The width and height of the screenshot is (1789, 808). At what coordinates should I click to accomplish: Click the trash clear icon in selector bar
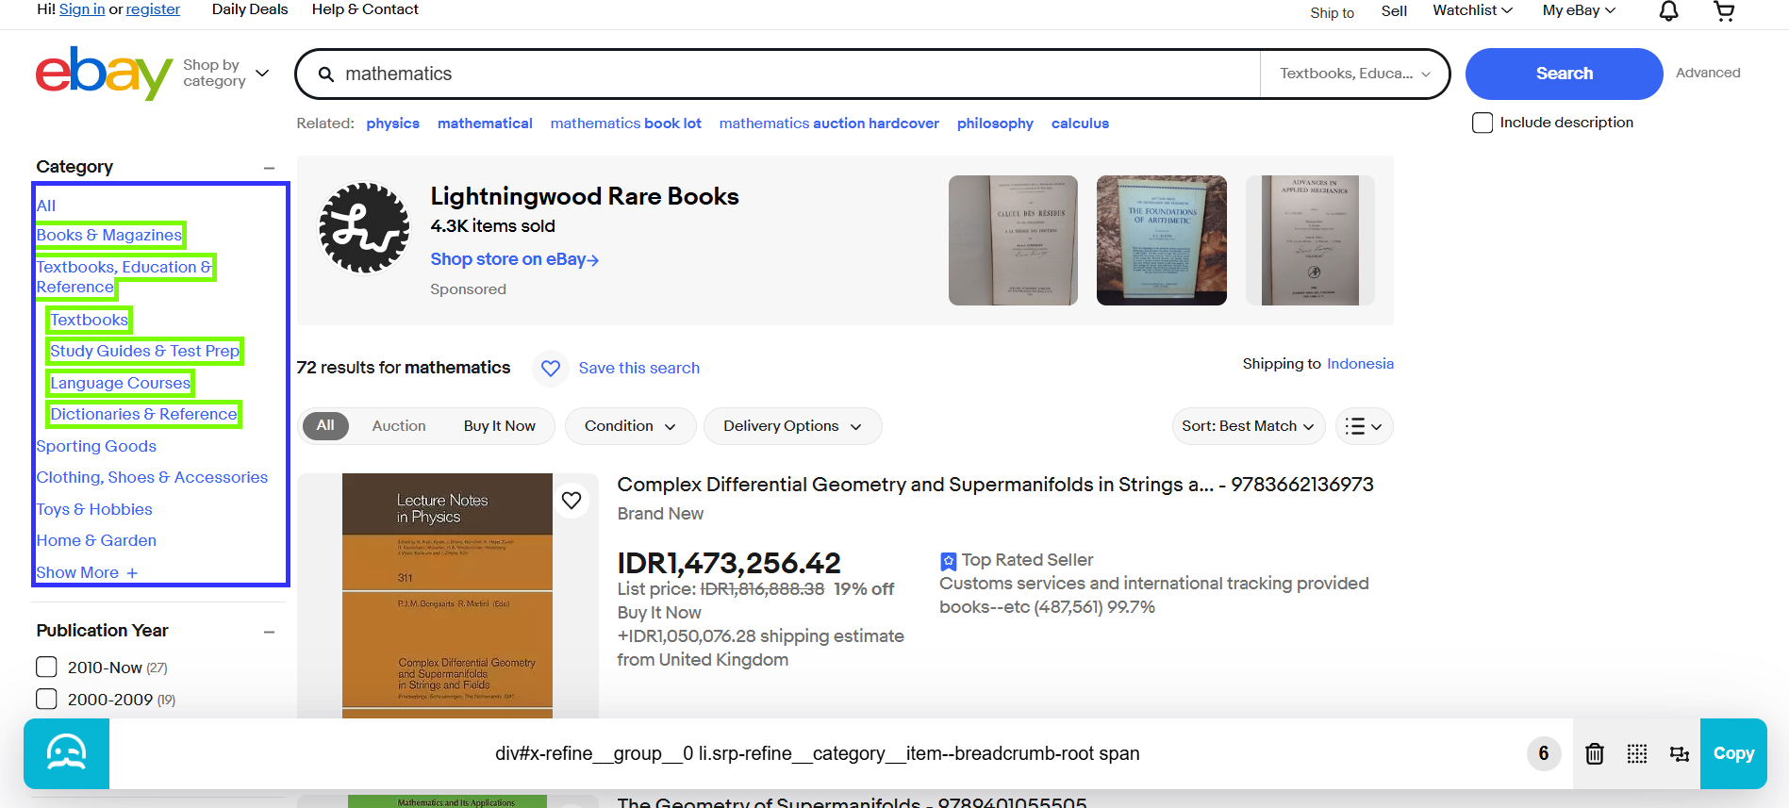click(x=1594, y=753)
